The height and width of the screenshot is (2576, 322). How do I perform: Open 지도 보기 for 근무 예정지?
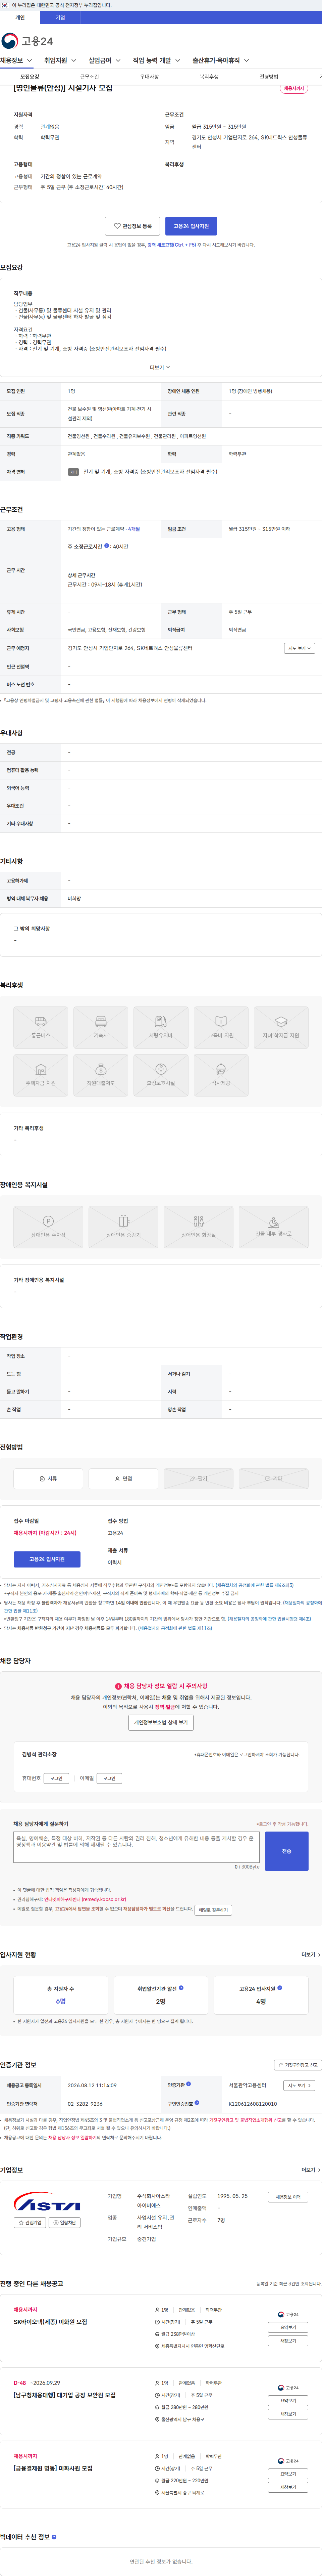click(x=299, y=648)
